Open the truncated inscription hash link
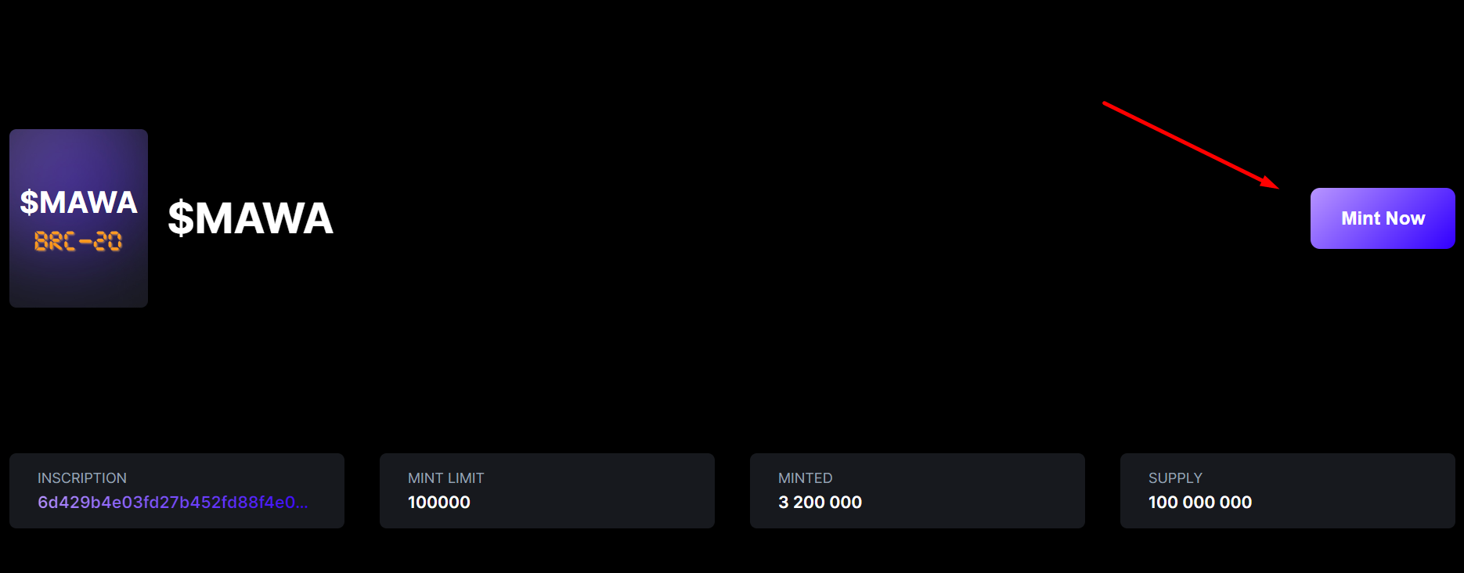This screenshot has width=1464, height=573. [173, 503]
